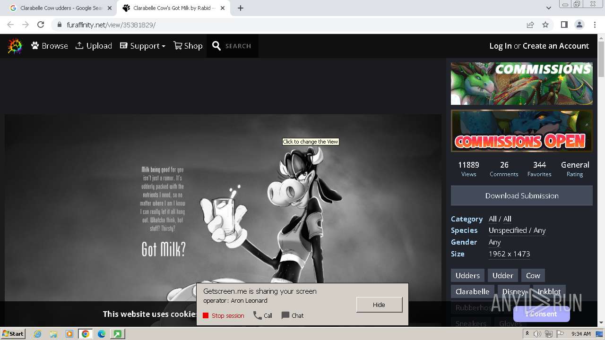This screenshot has height=340, width=605.
Task: Click the I Consent cookie button
Action: (x=541, y=314)
